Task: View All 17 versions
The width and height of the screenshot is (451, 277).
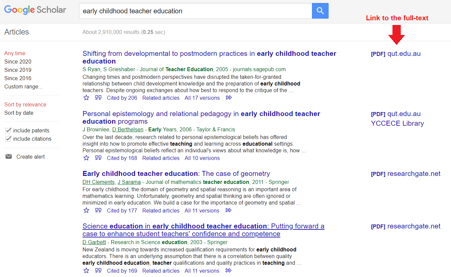Action: (202, 98)
